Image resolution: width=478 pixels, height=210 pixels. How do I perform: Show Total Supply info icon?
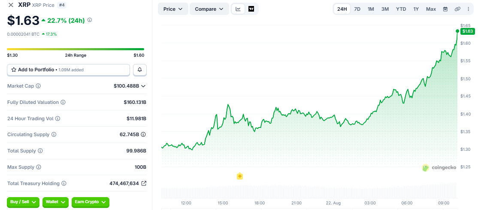(40, 151)
